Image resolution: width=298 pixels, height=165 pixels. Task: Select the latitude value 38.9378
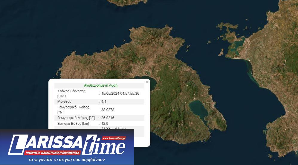(x=108, y=110)
